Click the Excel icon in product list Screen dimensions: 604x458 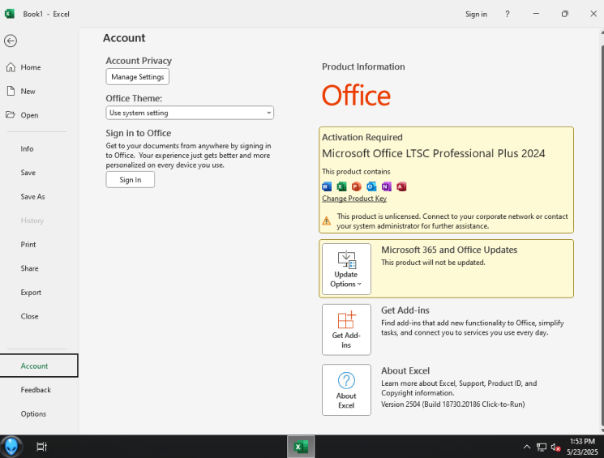[x=341, y=186]
